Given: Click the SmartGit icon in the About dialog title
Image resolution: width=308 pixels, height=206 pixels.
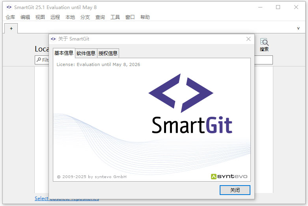Looking at the screenshot, I should [53, 39].
